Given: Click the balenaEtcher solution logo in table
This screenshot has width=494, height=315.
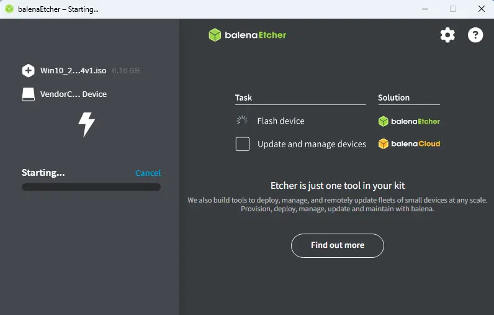Looking at the screenshot, I should [409, 121].
